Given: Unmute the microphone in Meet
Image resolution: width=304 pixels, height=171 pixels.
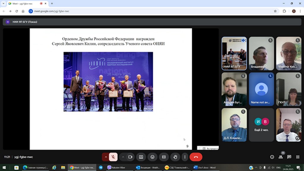Looking at the screenshot, I should (x=113, y=157).
